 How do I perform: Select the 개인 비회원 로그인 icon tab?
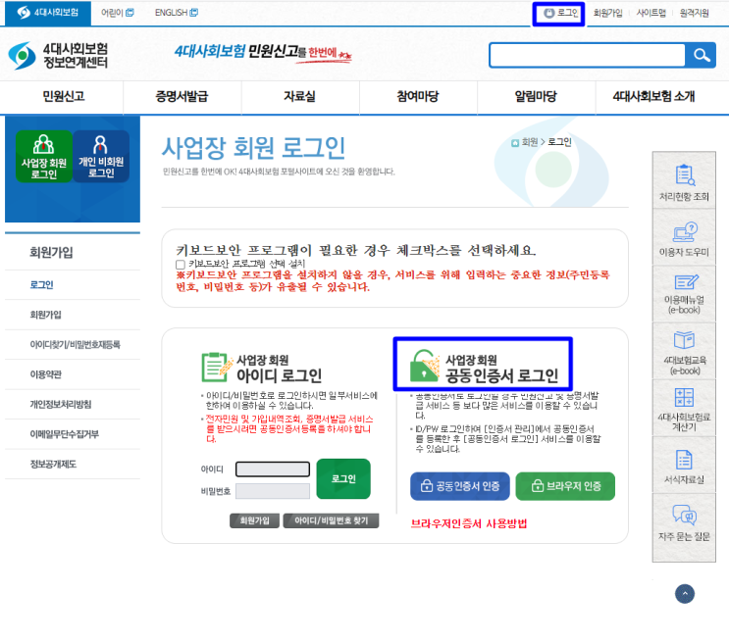pyautogui.click(x=101, y=157)
